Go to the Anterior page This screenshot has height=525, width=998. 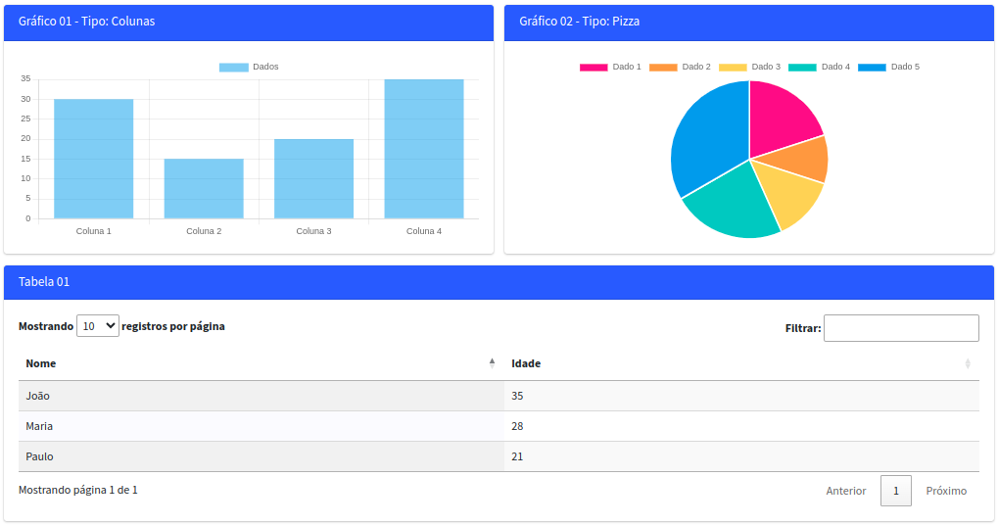coord(846,491)
